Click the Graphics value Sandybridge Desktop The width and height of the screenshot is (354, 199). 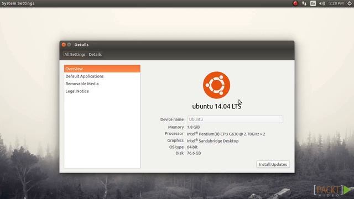click(x=212, y=140)
